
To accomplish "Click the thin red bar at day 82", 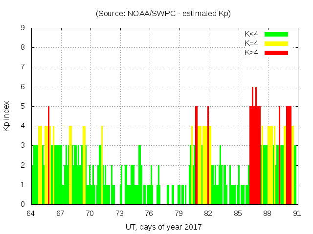I will pyautogui.click(x=208, y=156).
